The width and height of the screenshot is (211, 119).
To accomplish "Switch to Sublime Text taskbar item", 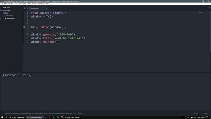I will [35, 117].
